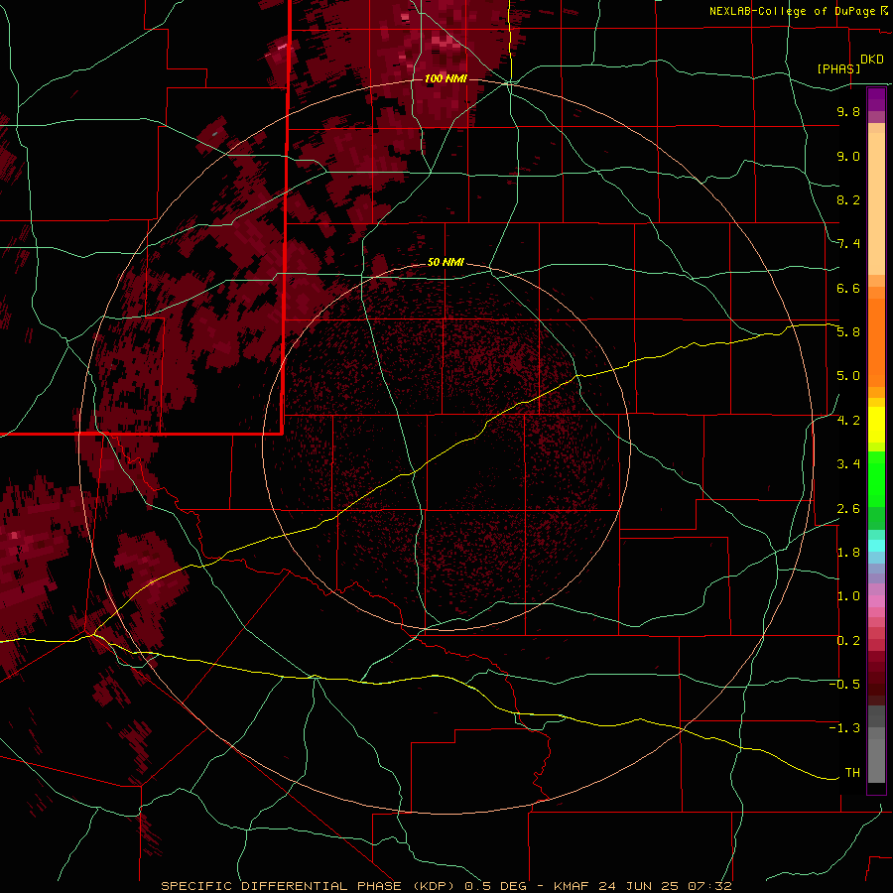
Task: Click the 5.0 scale value
Action: click(848, 376)
